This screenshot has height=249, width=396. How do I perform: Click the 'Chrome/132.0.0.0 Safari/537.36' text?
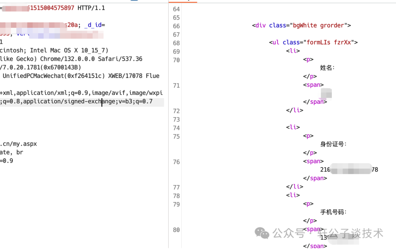(91, 59)
